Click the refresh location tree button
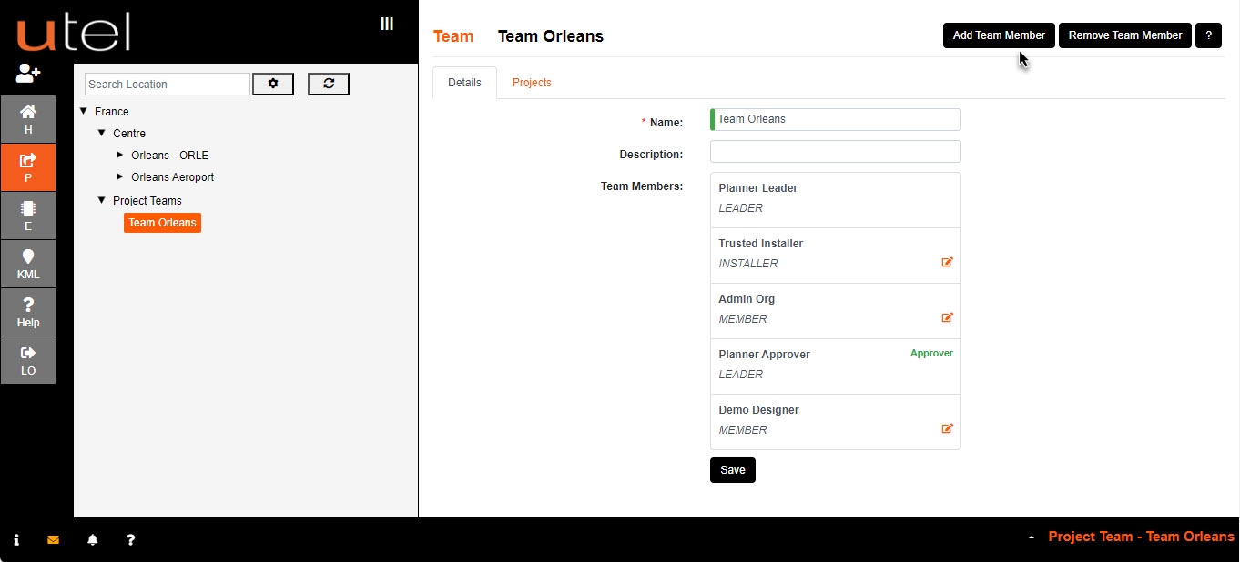This screenshot has width=1240, height=562. click(329, 84)
